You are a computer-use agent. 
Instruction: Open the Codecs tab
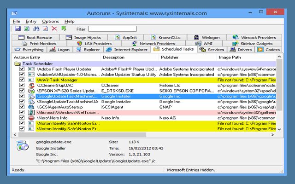coord(269,50)
